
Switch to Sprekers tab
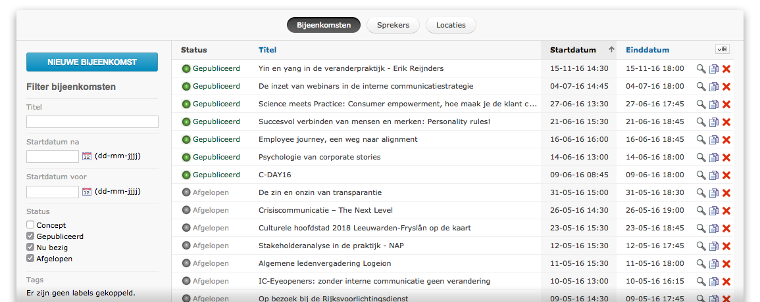pos(393,25)
